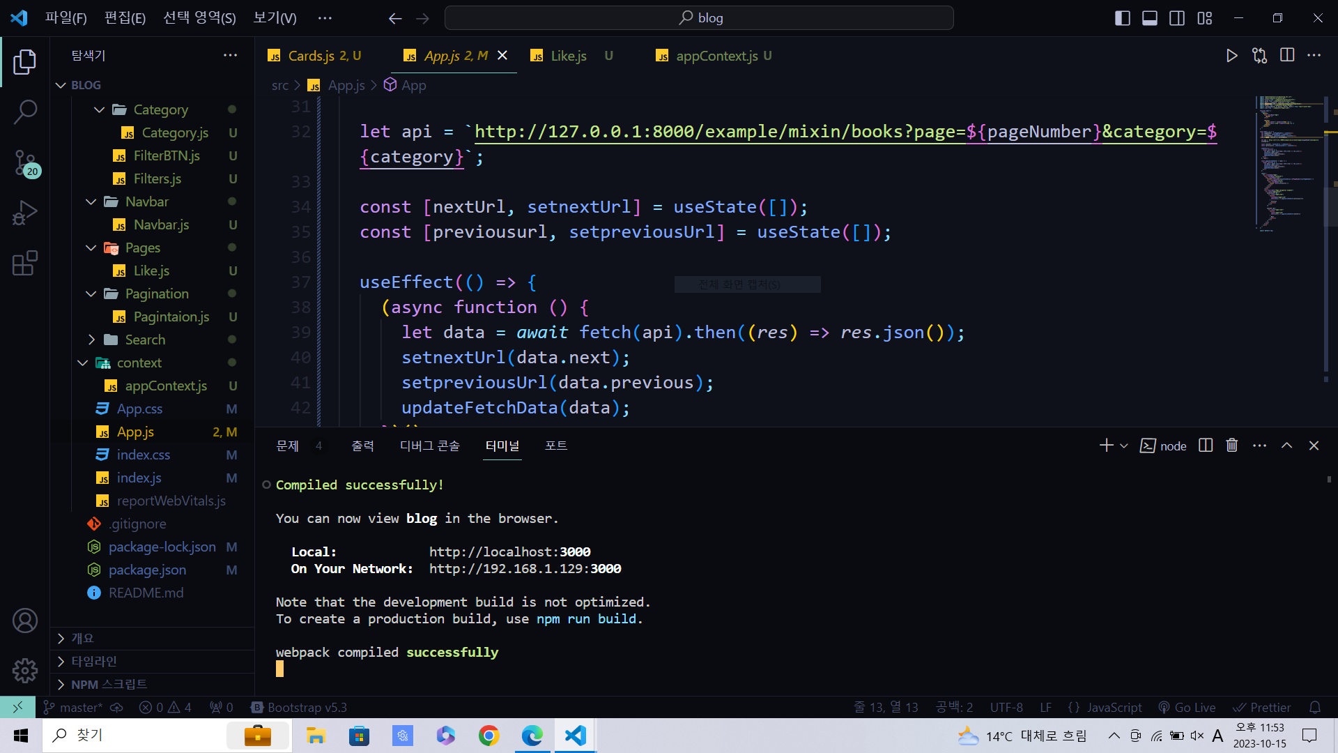Open Chrome from the Windows taskbar
The height and width of the screenshot is (753, 1338).
point(489,736)
